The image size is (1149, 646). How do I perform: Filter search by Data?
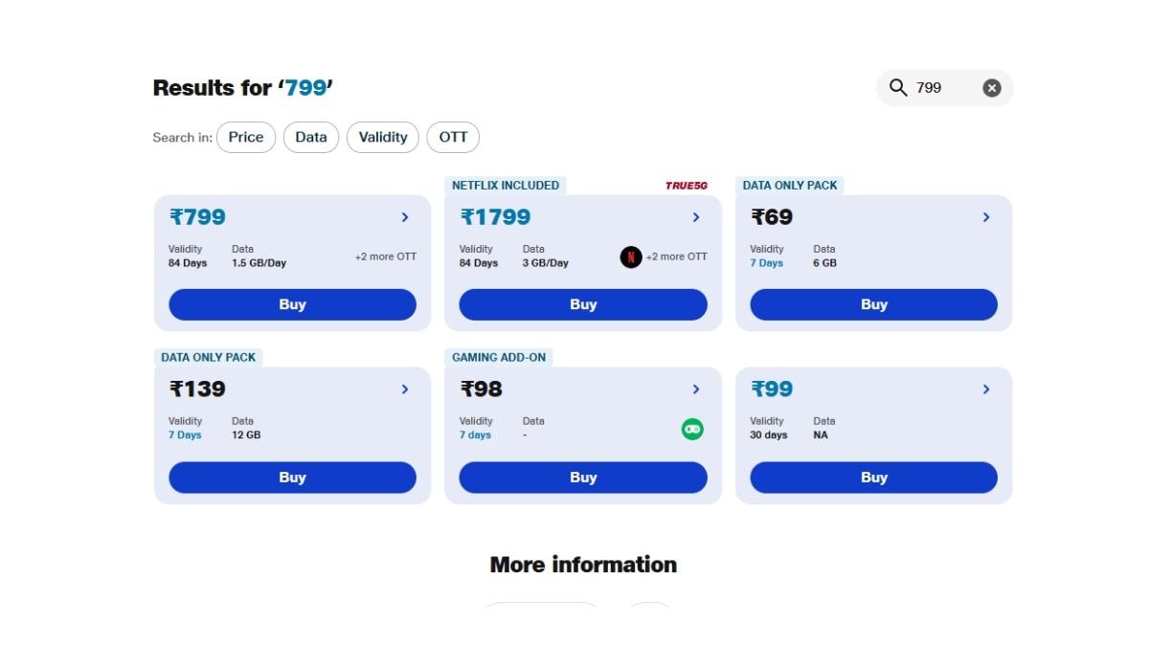pos(311,137)
